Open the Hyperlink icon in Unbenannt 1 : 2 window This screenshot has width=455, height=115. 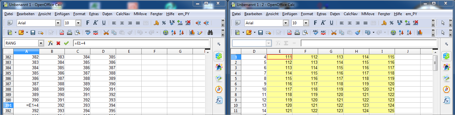click(x=393, y=33)
